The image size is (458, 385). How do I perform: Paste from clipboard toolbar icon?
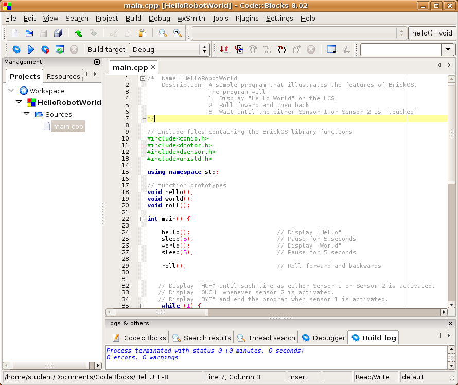143,33
